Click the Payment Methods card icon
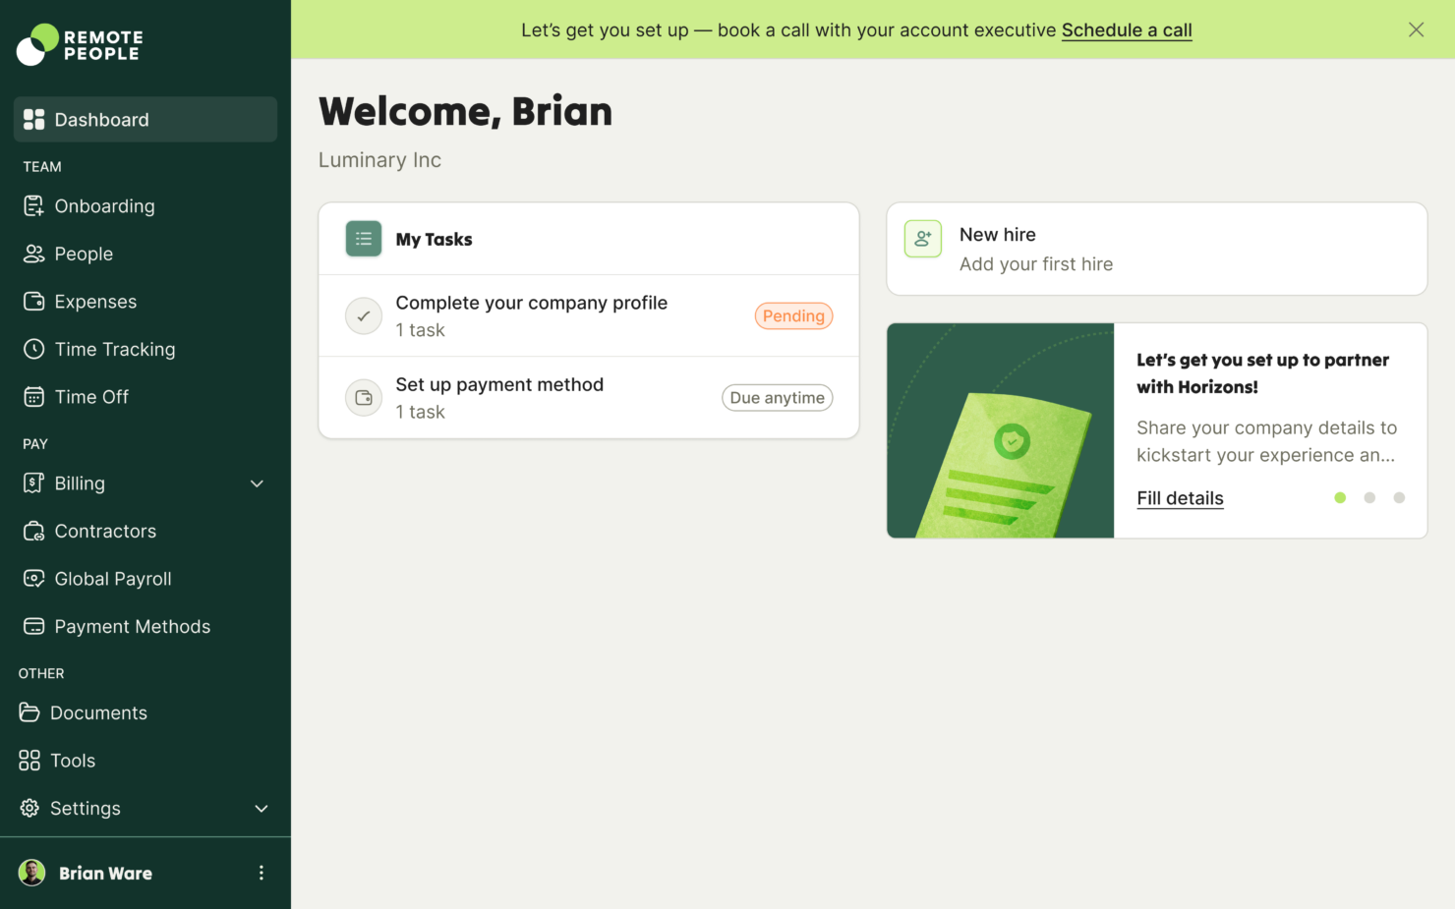This screenshot has height=909, width=1455. click(33, 626)
